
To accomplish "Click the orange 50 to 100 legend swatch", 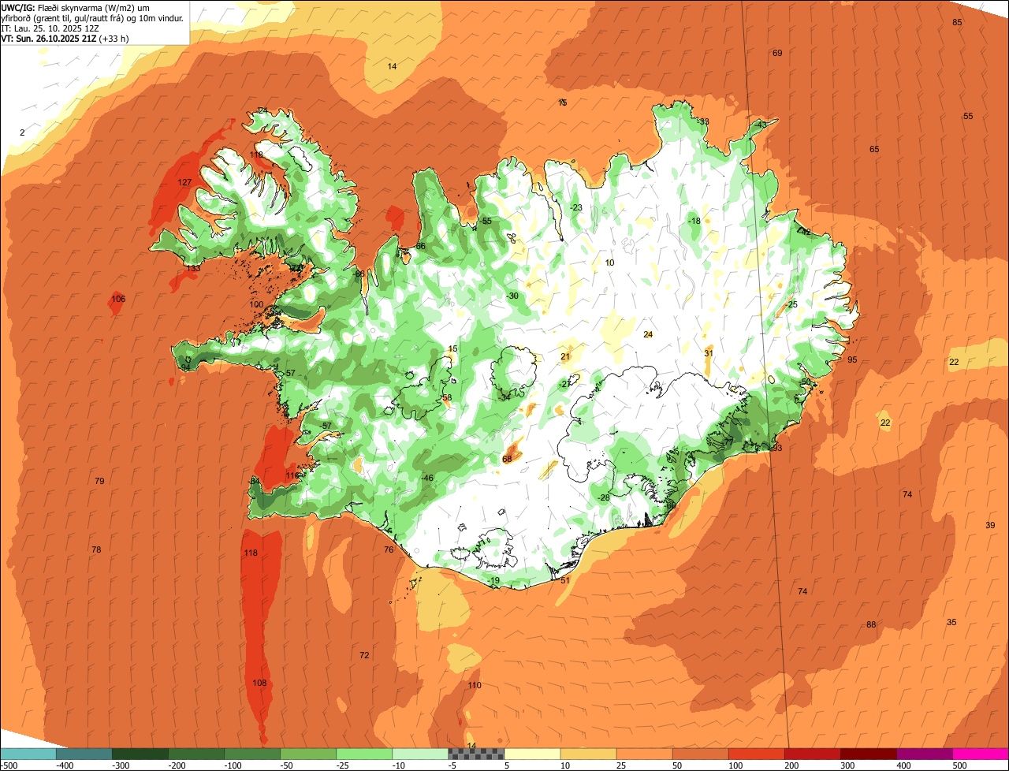I will (700, 754).
